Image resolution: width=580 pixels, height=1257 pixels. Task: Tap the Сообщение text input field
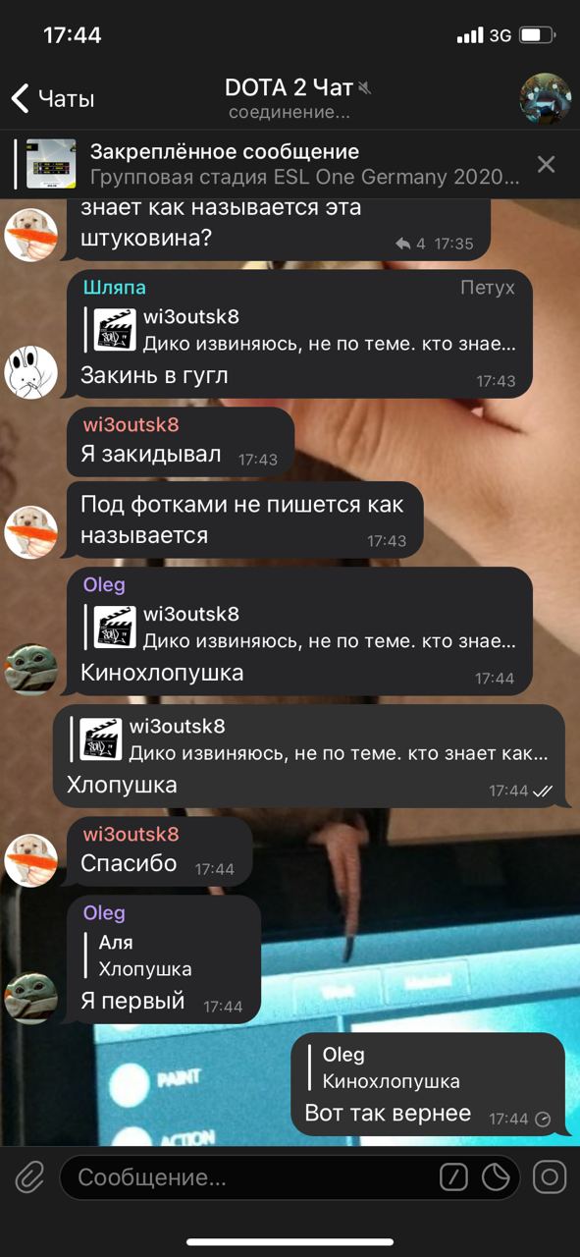(249, 1176)
